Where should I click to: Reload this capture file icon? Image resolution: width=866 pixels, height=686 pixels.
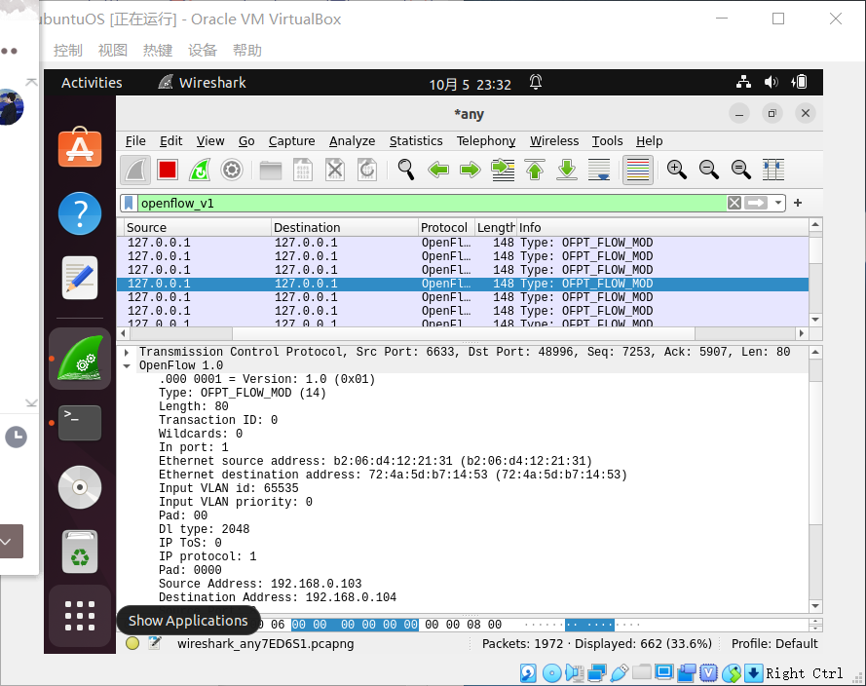pyautogui.click(x=367, y=170)
